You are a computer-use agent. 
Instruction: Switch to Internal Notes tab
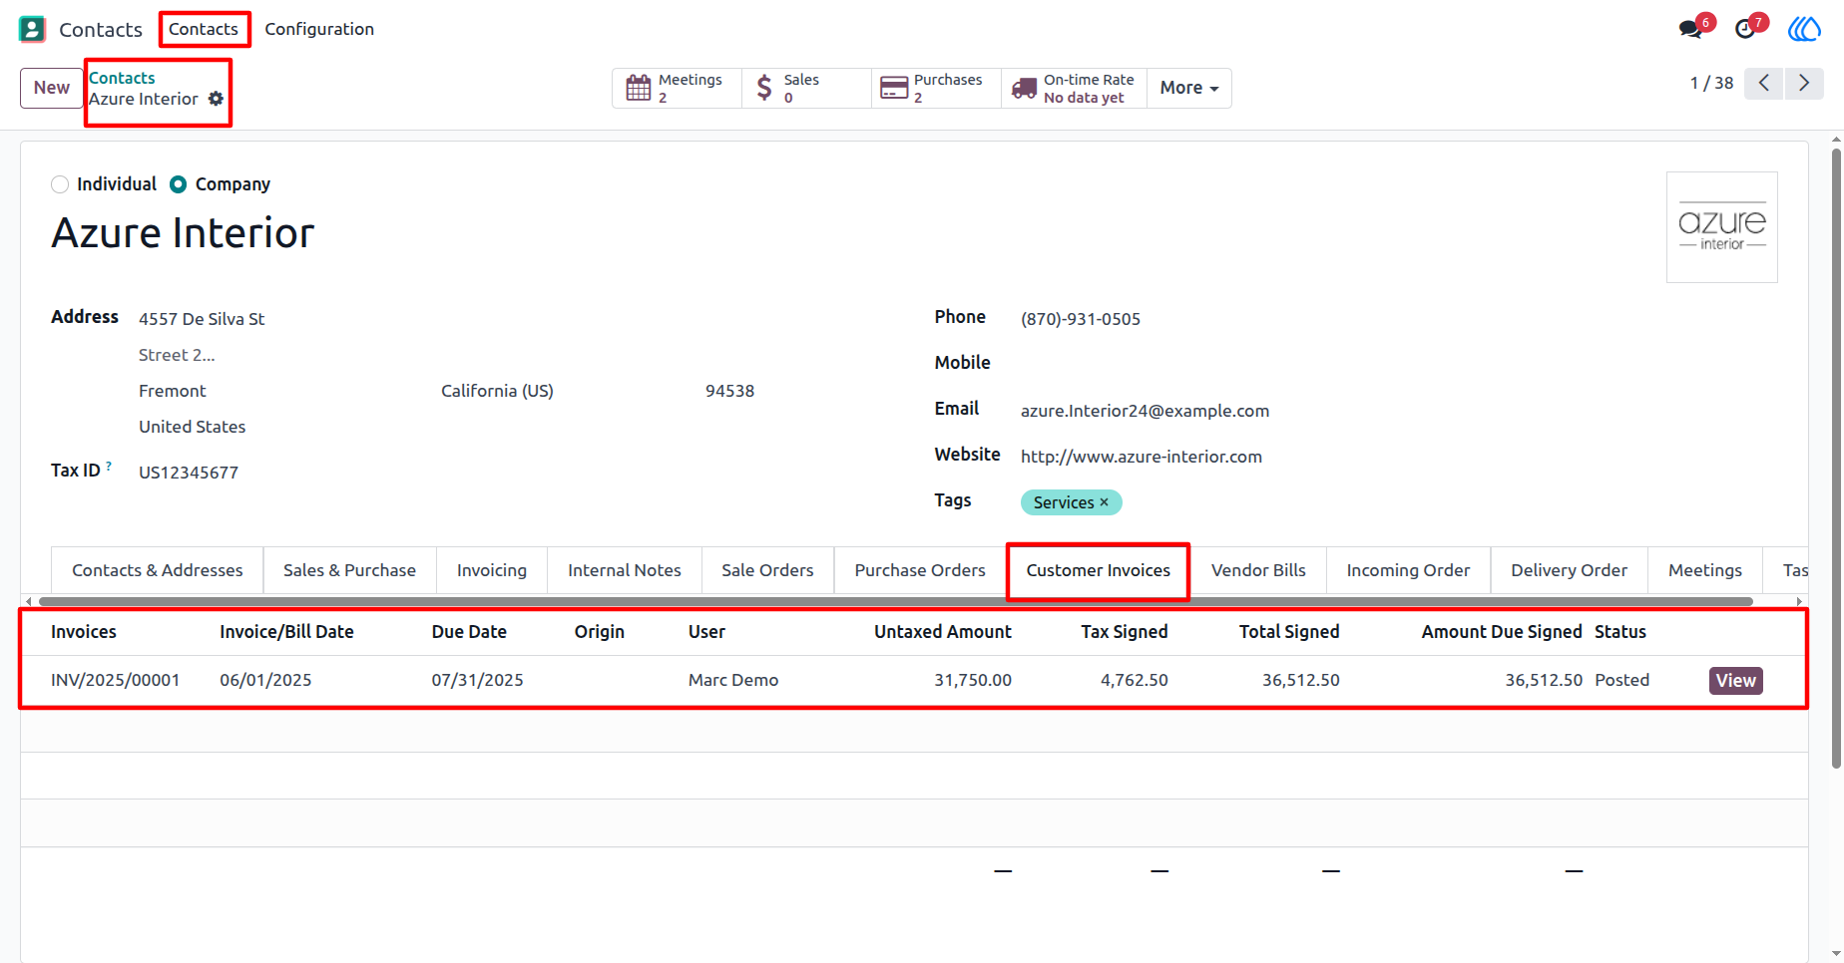(x=625, y=570)
